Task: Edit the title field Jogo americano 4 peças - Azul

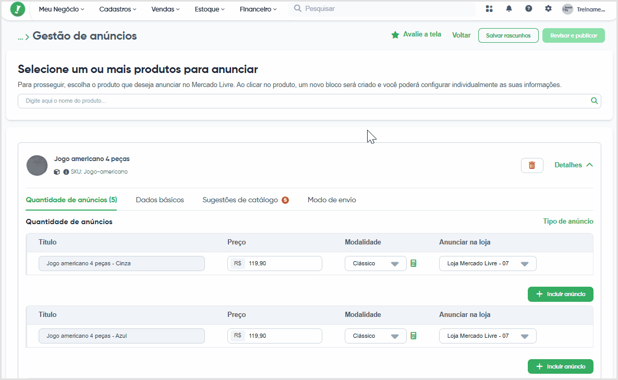Action: [x=122, y=336]
